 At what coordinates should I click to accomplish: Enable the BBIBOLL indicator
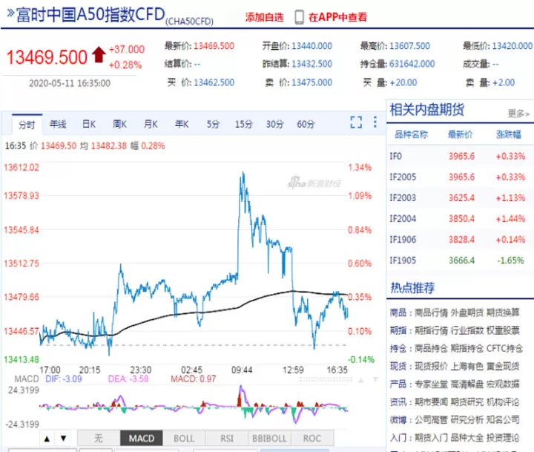pos(269,438)
